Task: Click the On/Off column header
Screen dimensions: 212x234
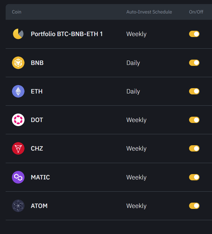Action: click(196, 12)
